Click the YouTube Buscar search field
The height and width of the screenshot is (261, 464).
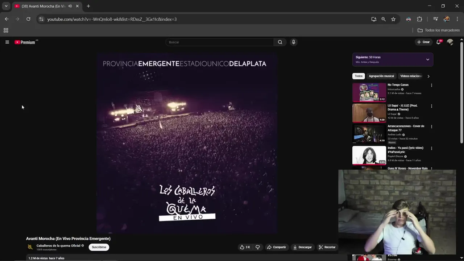tap(220, 42)
